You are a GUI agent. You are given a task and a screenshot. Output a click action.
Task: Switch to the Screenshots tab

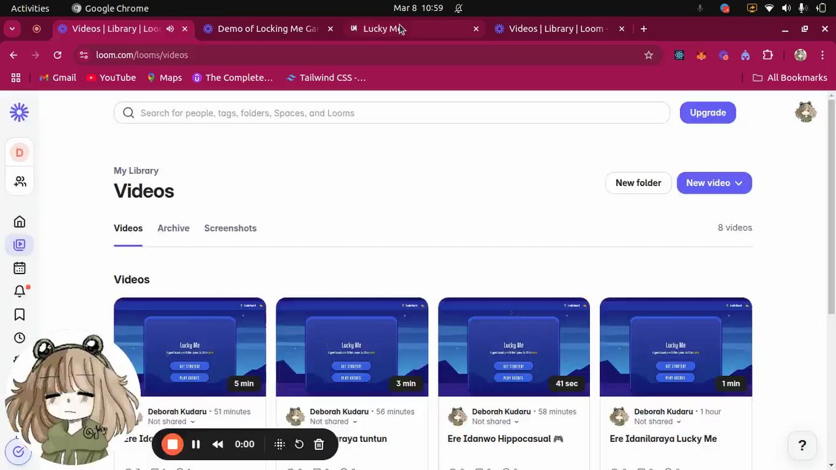coord(230,228)
